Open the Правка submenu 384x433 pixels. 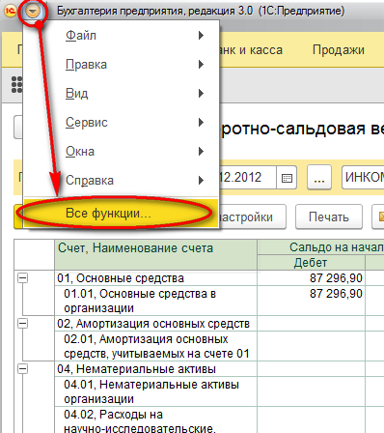coord(122,65)
